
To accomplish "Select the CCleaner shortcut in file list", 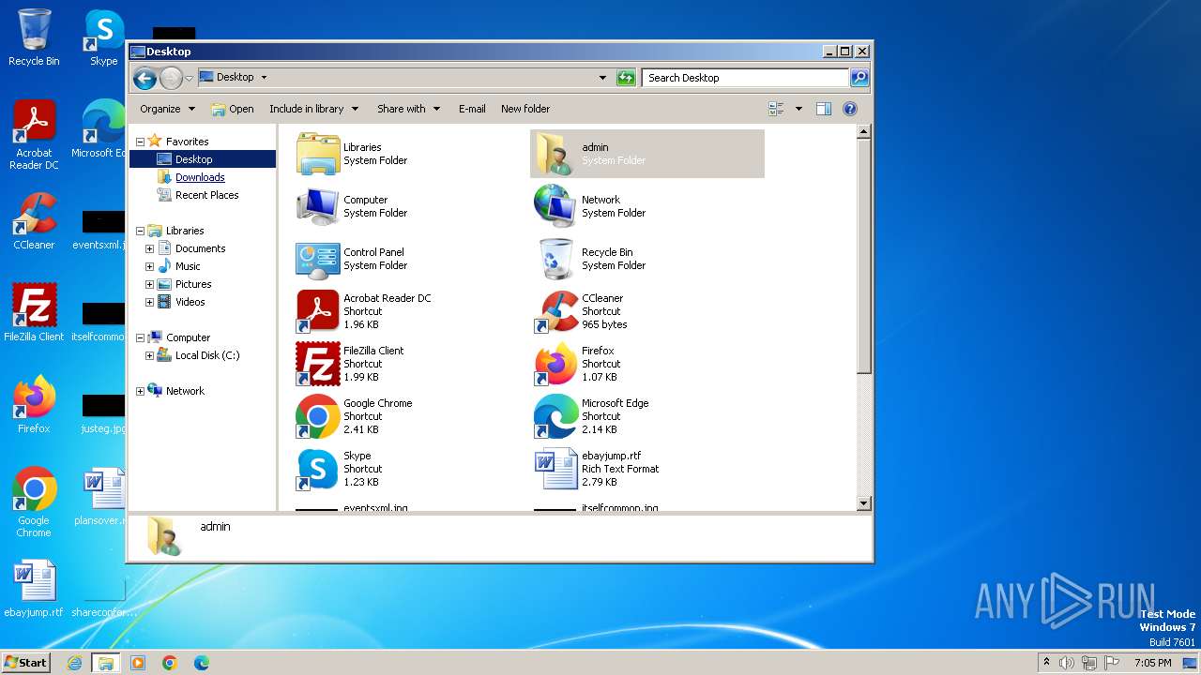I will [556, 311].
